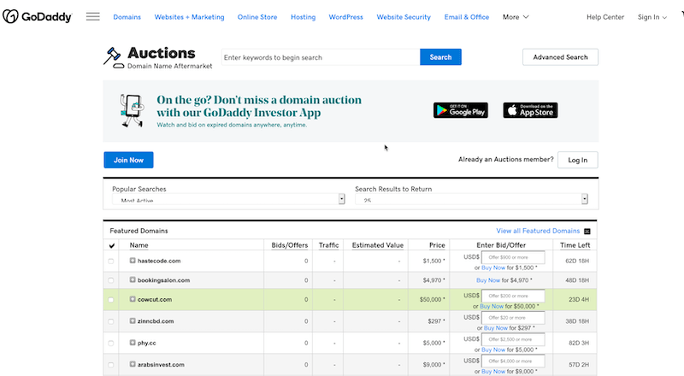Expand the More menu in the top navigation

pos(516,16)
